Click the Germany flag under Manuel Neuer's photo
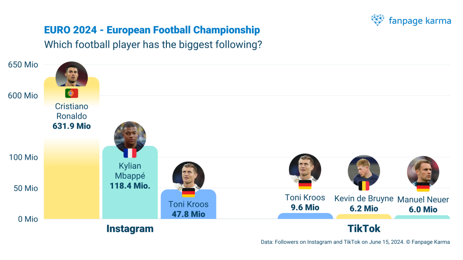This screenshot has height=260, width=463. coord(423,187)
